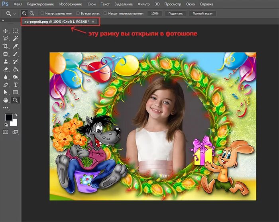Image resolution: width=279 pixels, height=222 pixels.
Task: Open the 3D menu
Action: point(157,4)
